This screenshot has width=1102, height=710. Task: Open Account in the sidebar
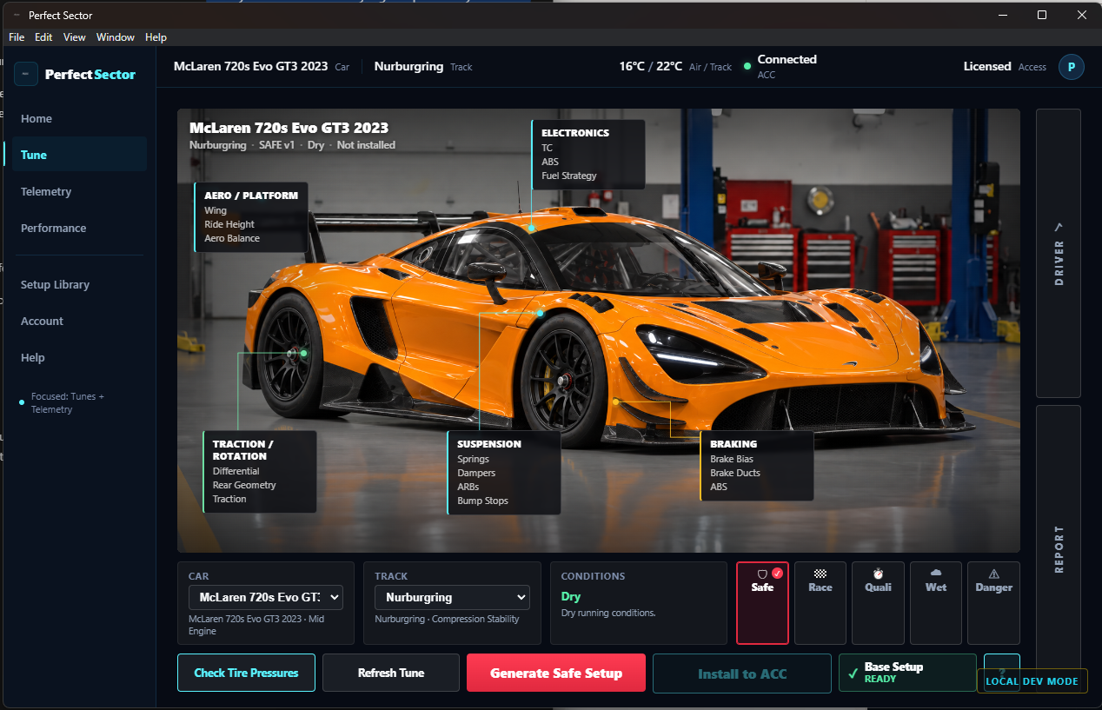(78, 321)
